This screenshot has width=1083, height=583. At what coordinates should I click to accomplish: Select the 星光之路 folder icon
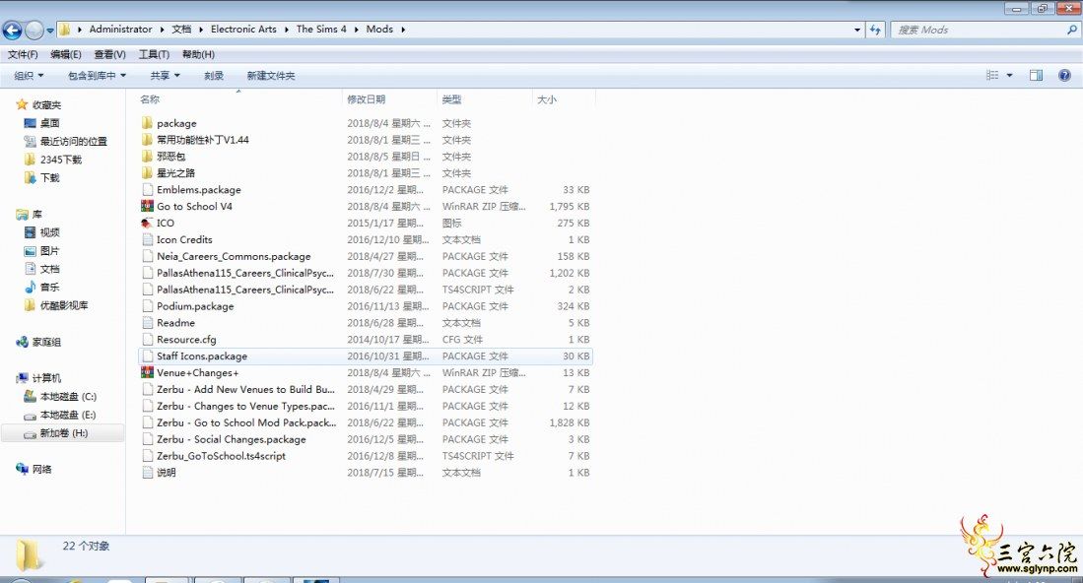point(147,172)
